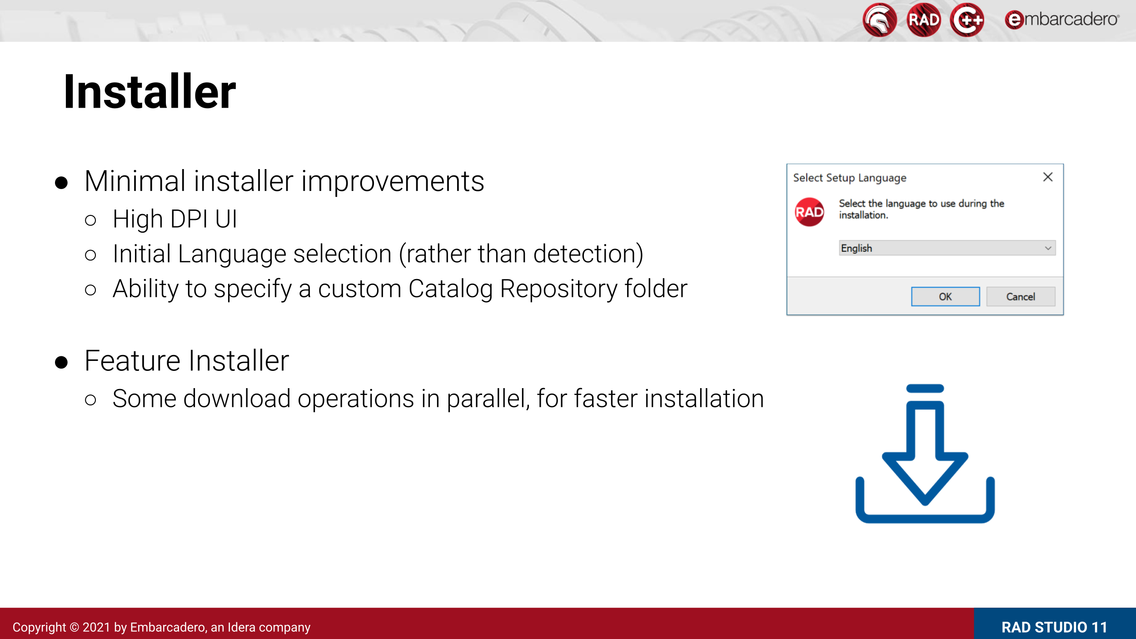Image resolution: width=1136 pixels, height=639 pixels.
Task: Click Cancel to dismiss setup dialog
Action: pos(1020,296)
